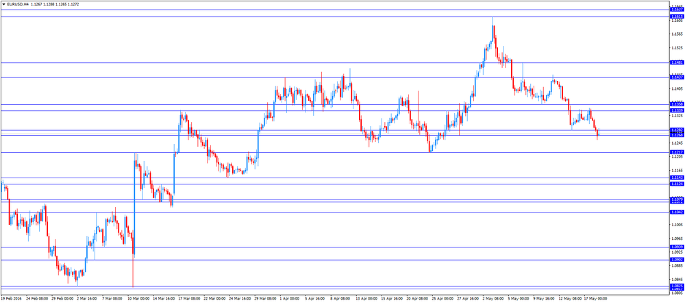
Task: Click the 13 Apr 00:00 time label
Action: [366, 299]
